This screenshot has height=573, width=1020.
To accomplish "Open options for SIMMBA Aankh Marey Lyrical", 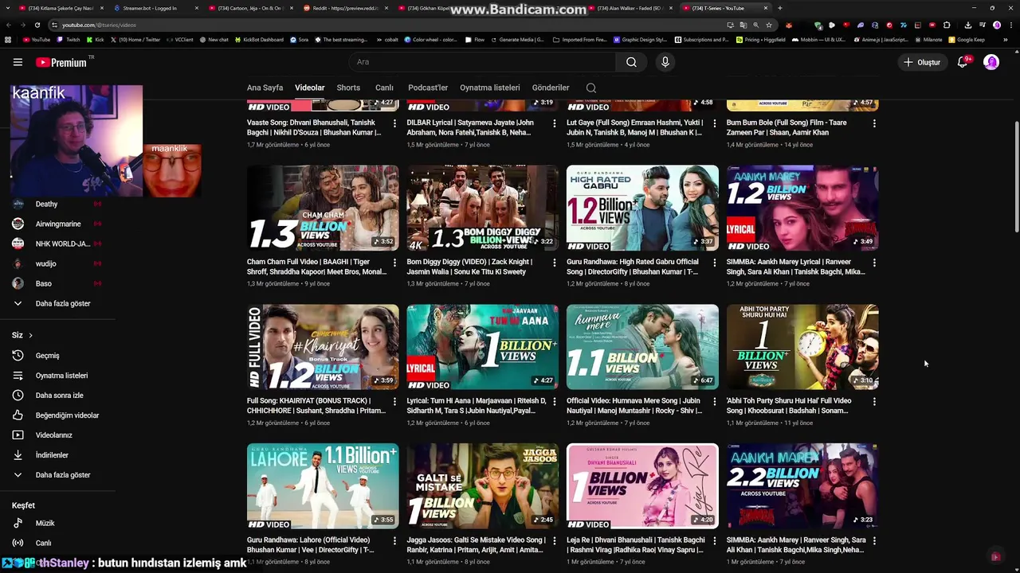I will pyautogui.click(x=874, y=263).
